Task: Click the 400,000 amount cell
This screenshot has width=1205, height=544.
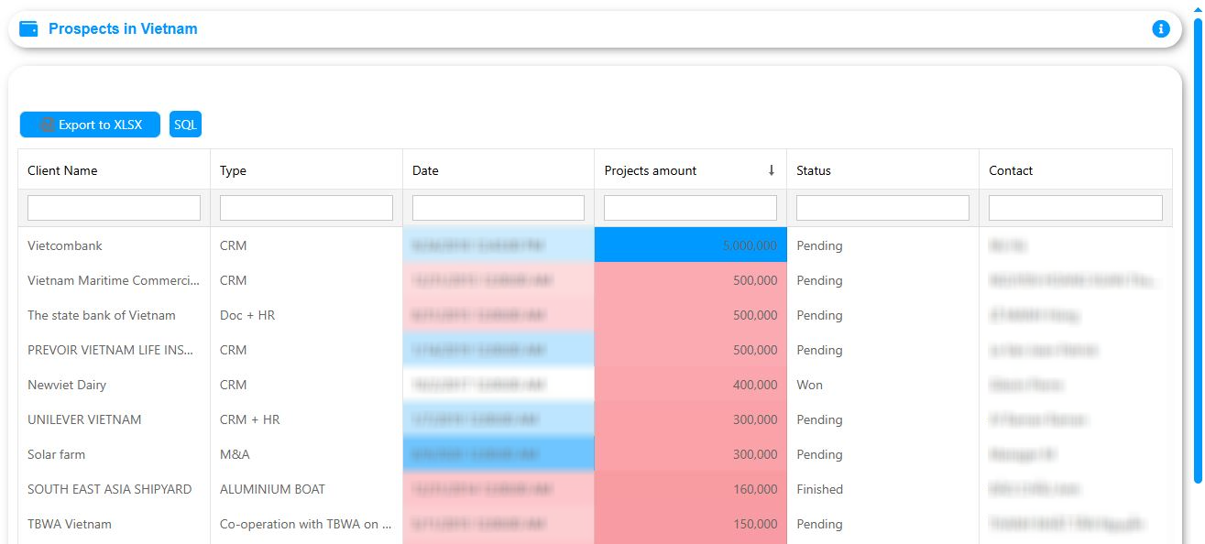Action: click(x=691, y=385)
